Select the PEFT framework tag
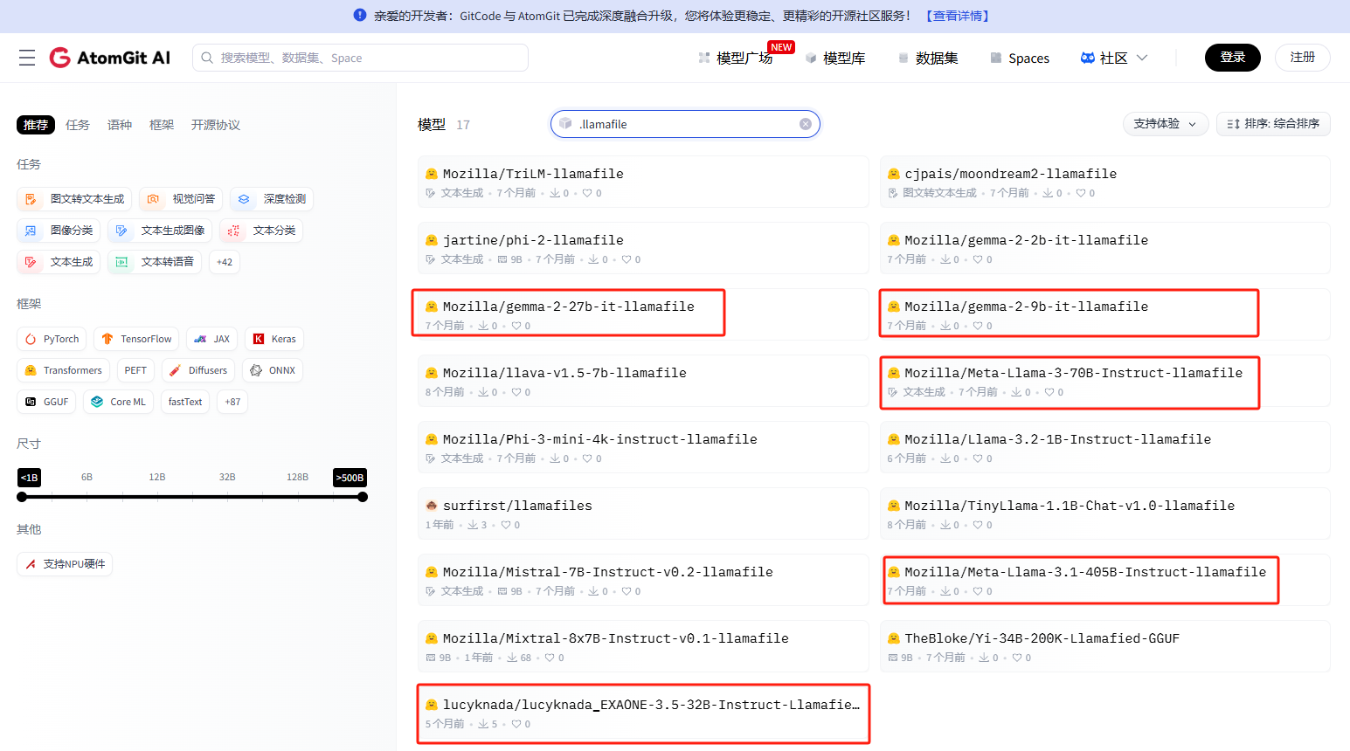Screen dimensions: 1350x751 click(x=135, y=370)
